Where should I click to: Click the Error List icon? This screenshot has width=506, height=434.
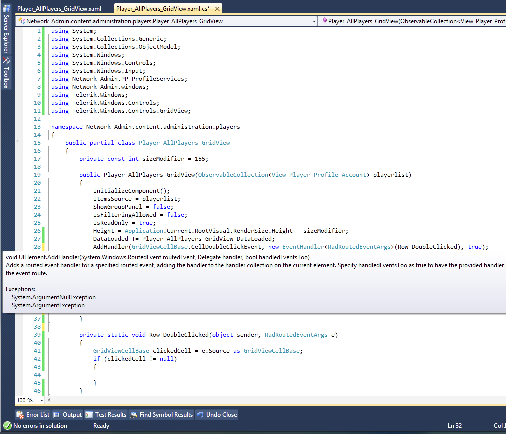(20, 415)
